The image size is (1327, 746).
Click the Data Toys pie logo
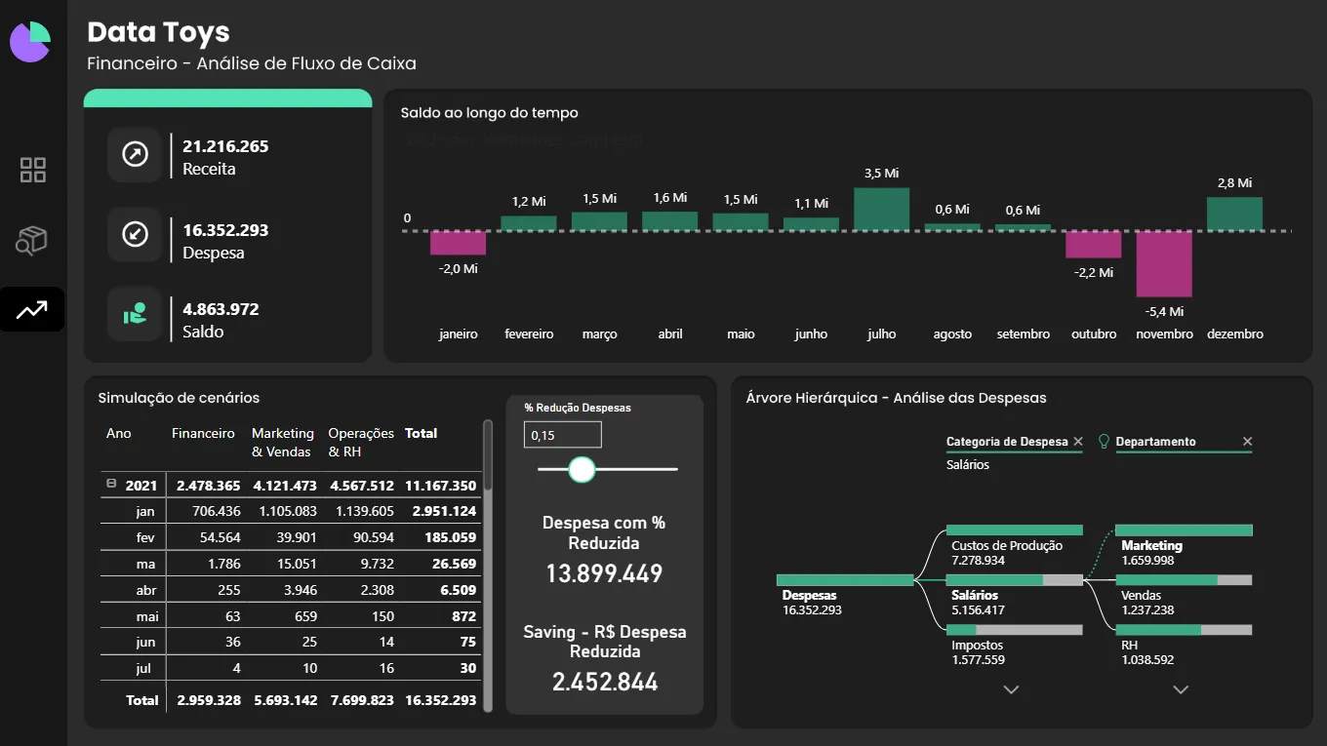click(30, 42)
